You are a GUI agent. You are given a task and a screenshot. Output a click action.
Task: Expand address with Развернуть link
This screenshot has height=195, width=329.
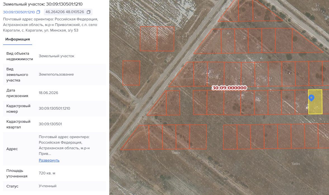click(x=49, y=160)
